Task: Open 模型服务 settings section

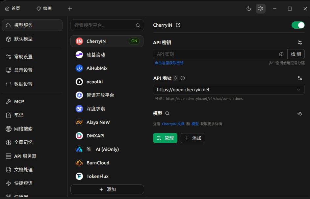Action: point(32,25)
